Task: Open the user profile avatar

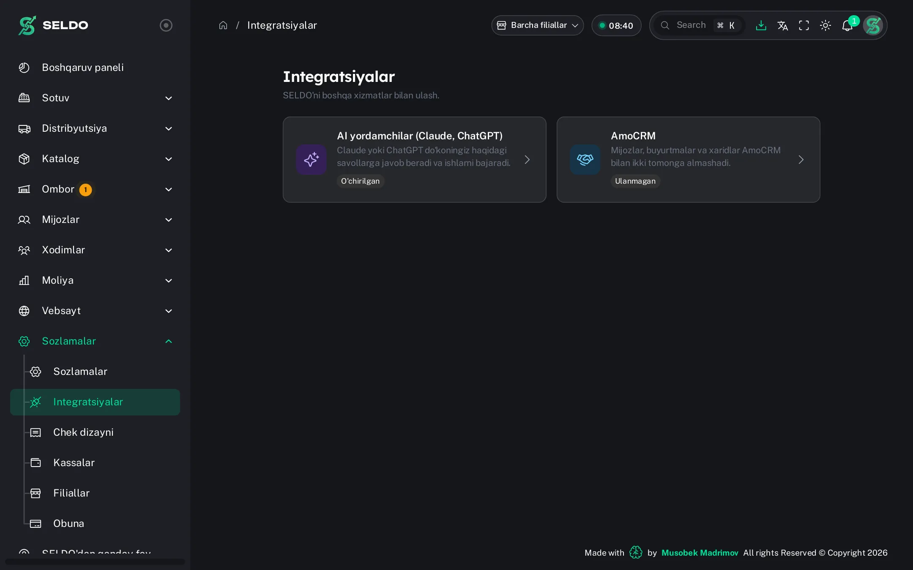Action: [873, 25]
